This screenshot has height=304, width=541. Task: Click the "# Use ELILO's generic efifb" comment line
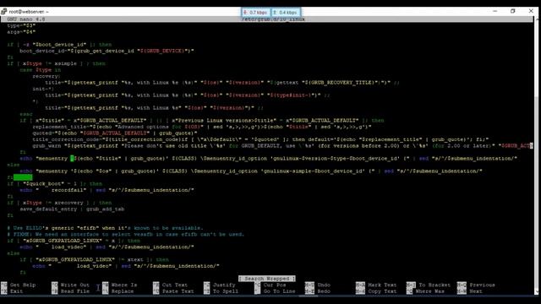coord(105,228)
